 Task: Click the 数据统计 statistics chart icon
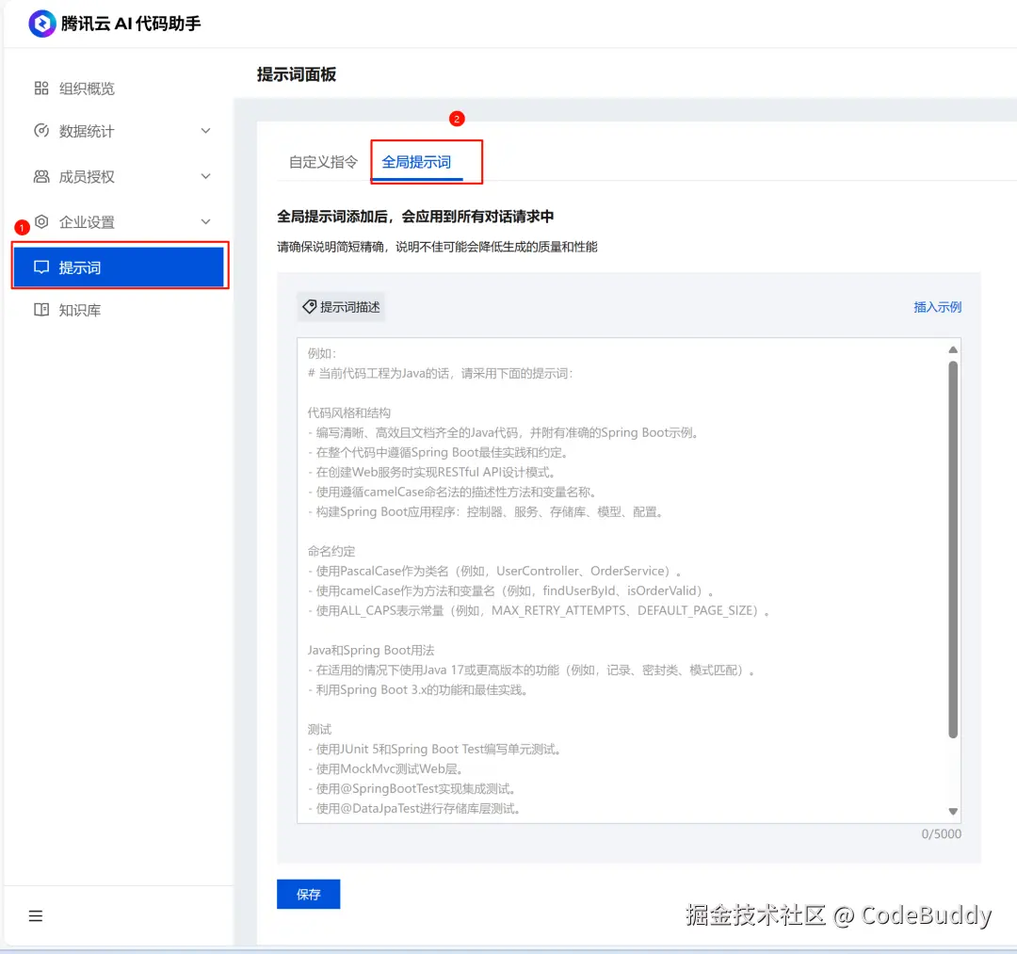pyautogui.click(x=40, y=131)
